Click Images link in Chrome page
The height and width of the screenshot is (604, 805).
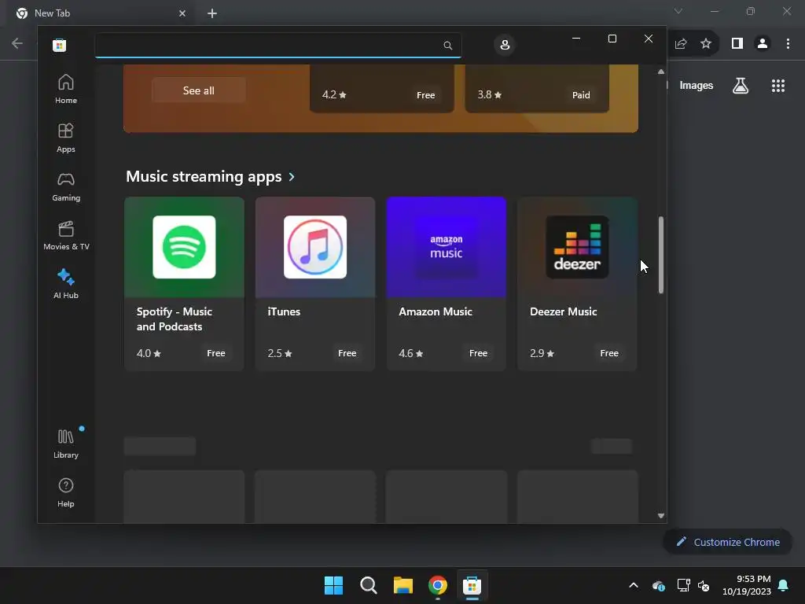[697, 86]
